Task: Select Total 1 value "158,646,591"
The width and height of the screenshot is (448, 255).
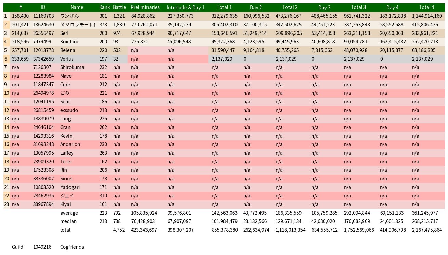Action: [x=225, y=33]
